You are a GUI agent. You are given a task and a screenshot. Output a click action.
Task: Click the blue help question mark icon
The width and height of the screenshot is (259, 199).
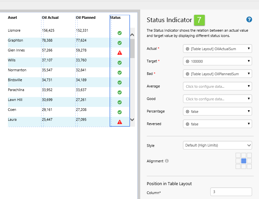249,20
